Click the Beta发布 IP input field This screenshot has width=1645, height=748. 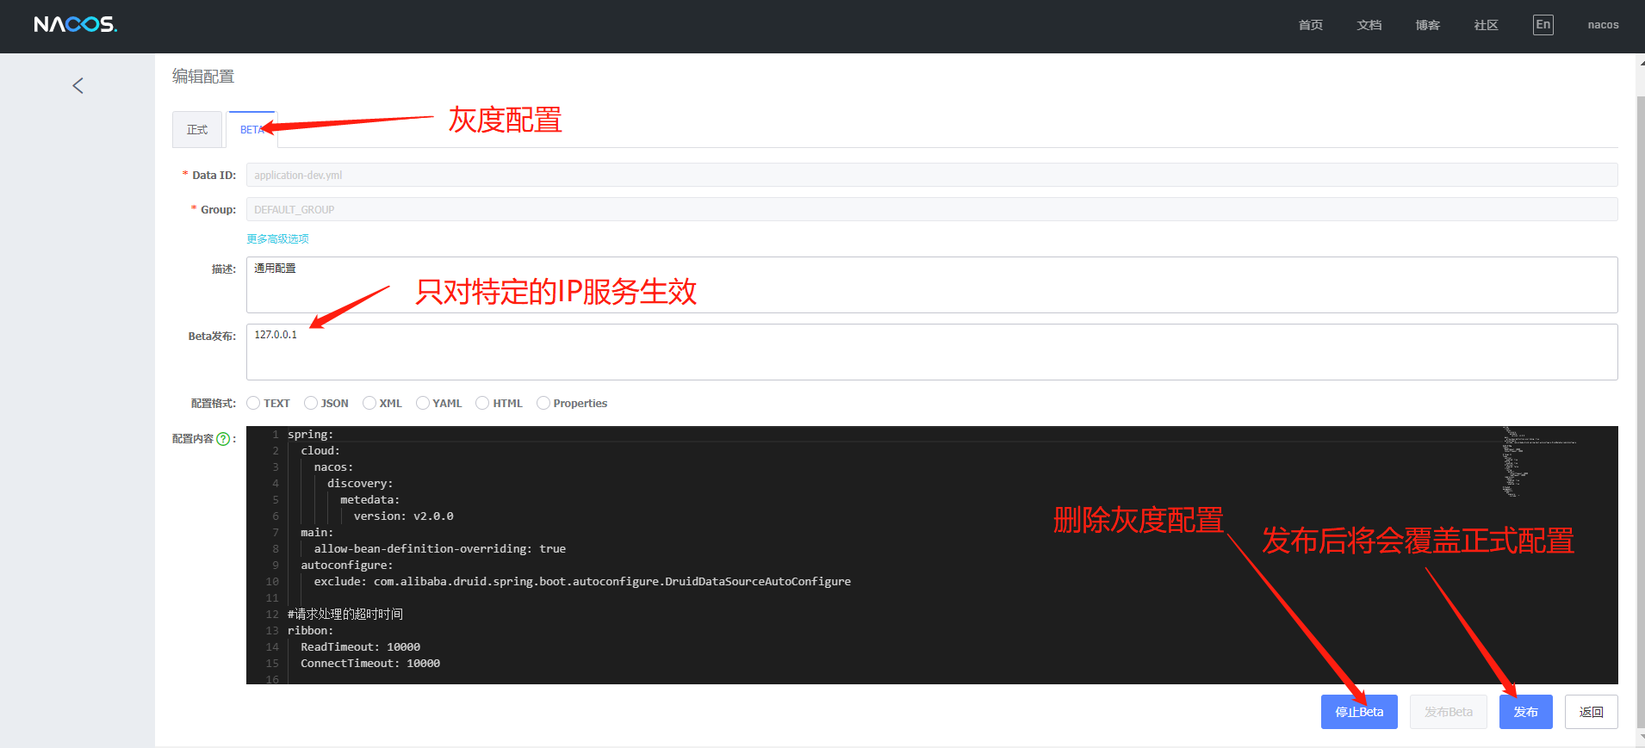pyautogui.click(x=931, y=351)
